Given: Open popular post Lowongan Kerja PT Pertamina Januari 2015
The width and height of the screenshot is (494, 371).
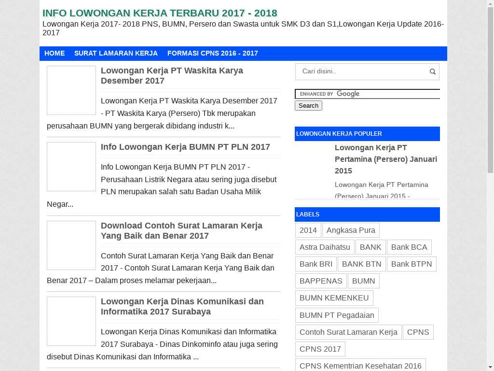Looking at the screenshot, I should (x=386, y=159).
